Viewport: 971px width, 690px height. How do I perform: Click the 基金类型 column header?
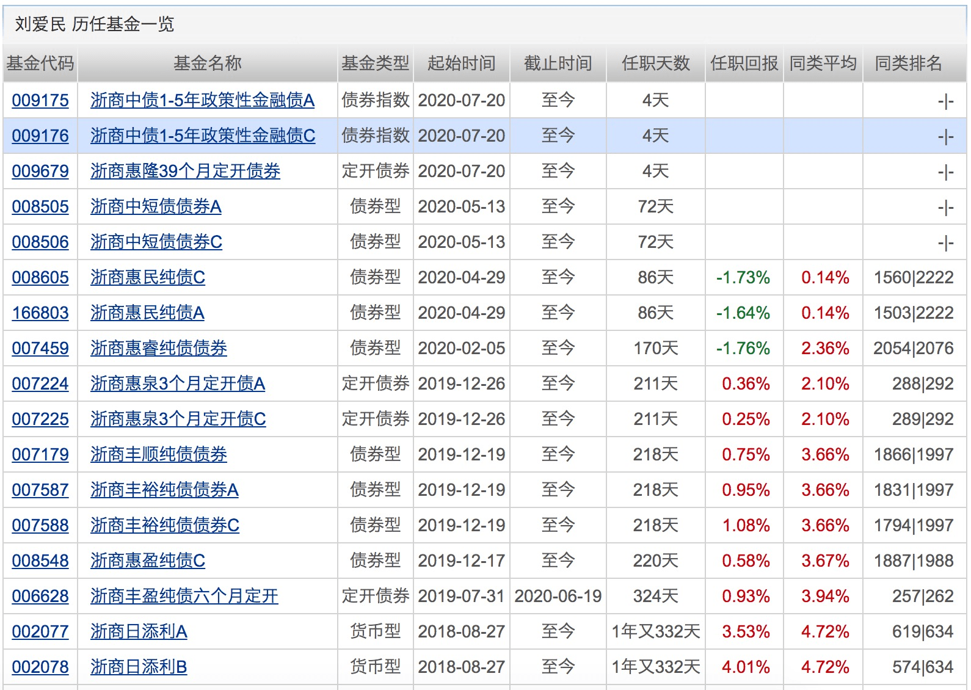click(x=375, y=63)
